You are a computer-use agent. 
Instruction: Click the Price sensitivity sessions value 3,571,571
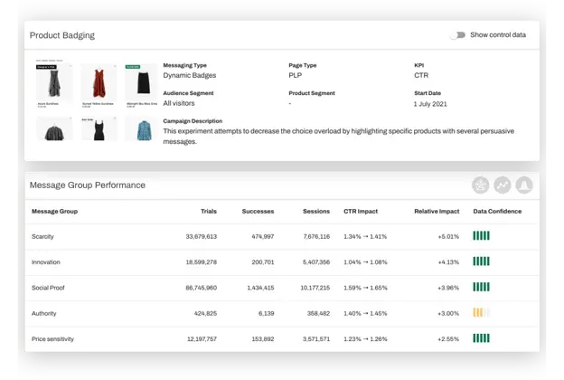(316, 339)
